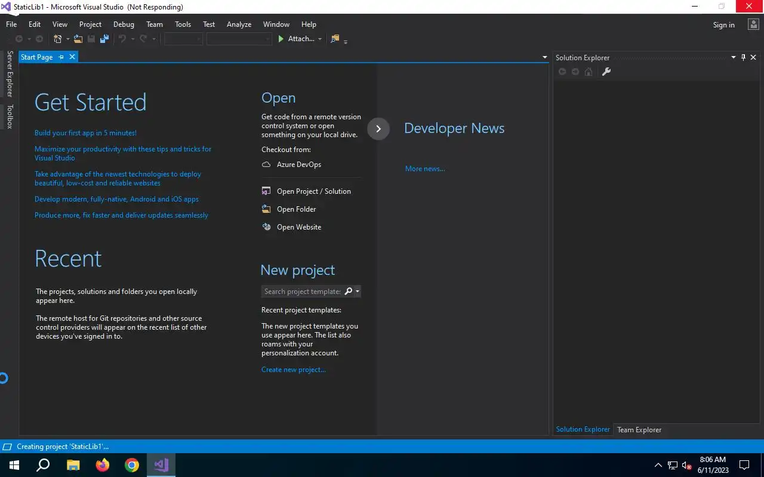
Task: Open File Explorer from the taskbar
Action: point(73,465)
